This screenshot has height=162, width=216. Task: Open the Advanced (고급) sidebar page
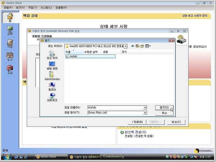[x=10, y=70]
